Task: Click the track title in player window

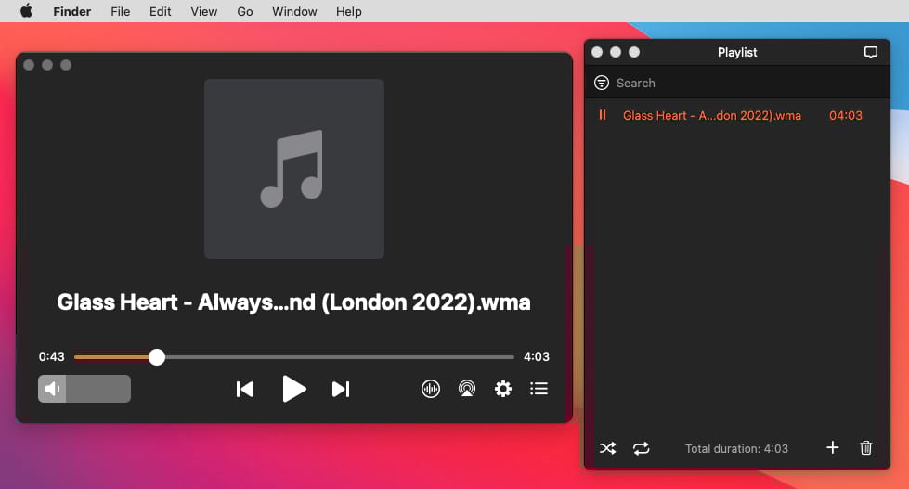Action: tap(294, 302)
